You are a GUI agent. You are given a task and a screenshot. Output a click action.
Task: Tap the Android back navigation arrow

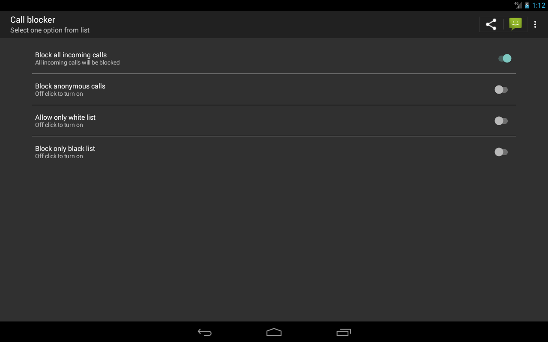[205, 332]
